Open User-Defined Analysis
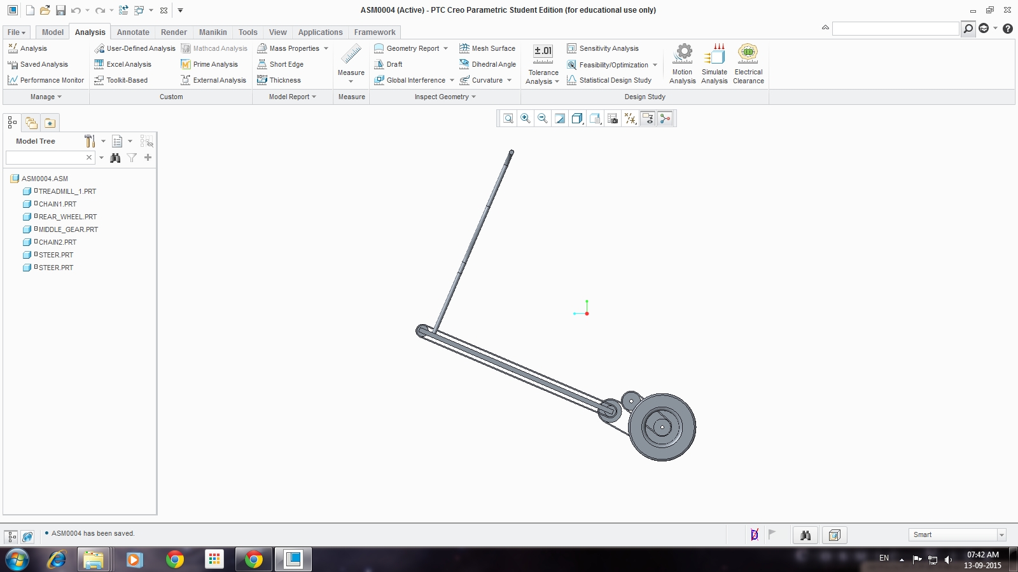 (135, 48)
